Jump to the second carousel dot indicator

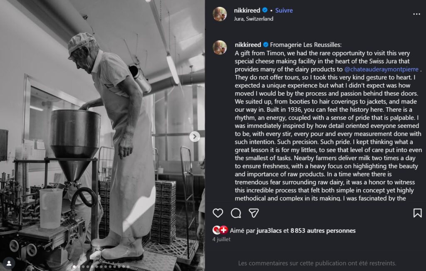coord(79,266)
